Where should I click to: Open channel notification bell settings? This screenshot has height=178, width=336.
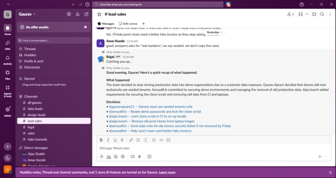point(314,14)
